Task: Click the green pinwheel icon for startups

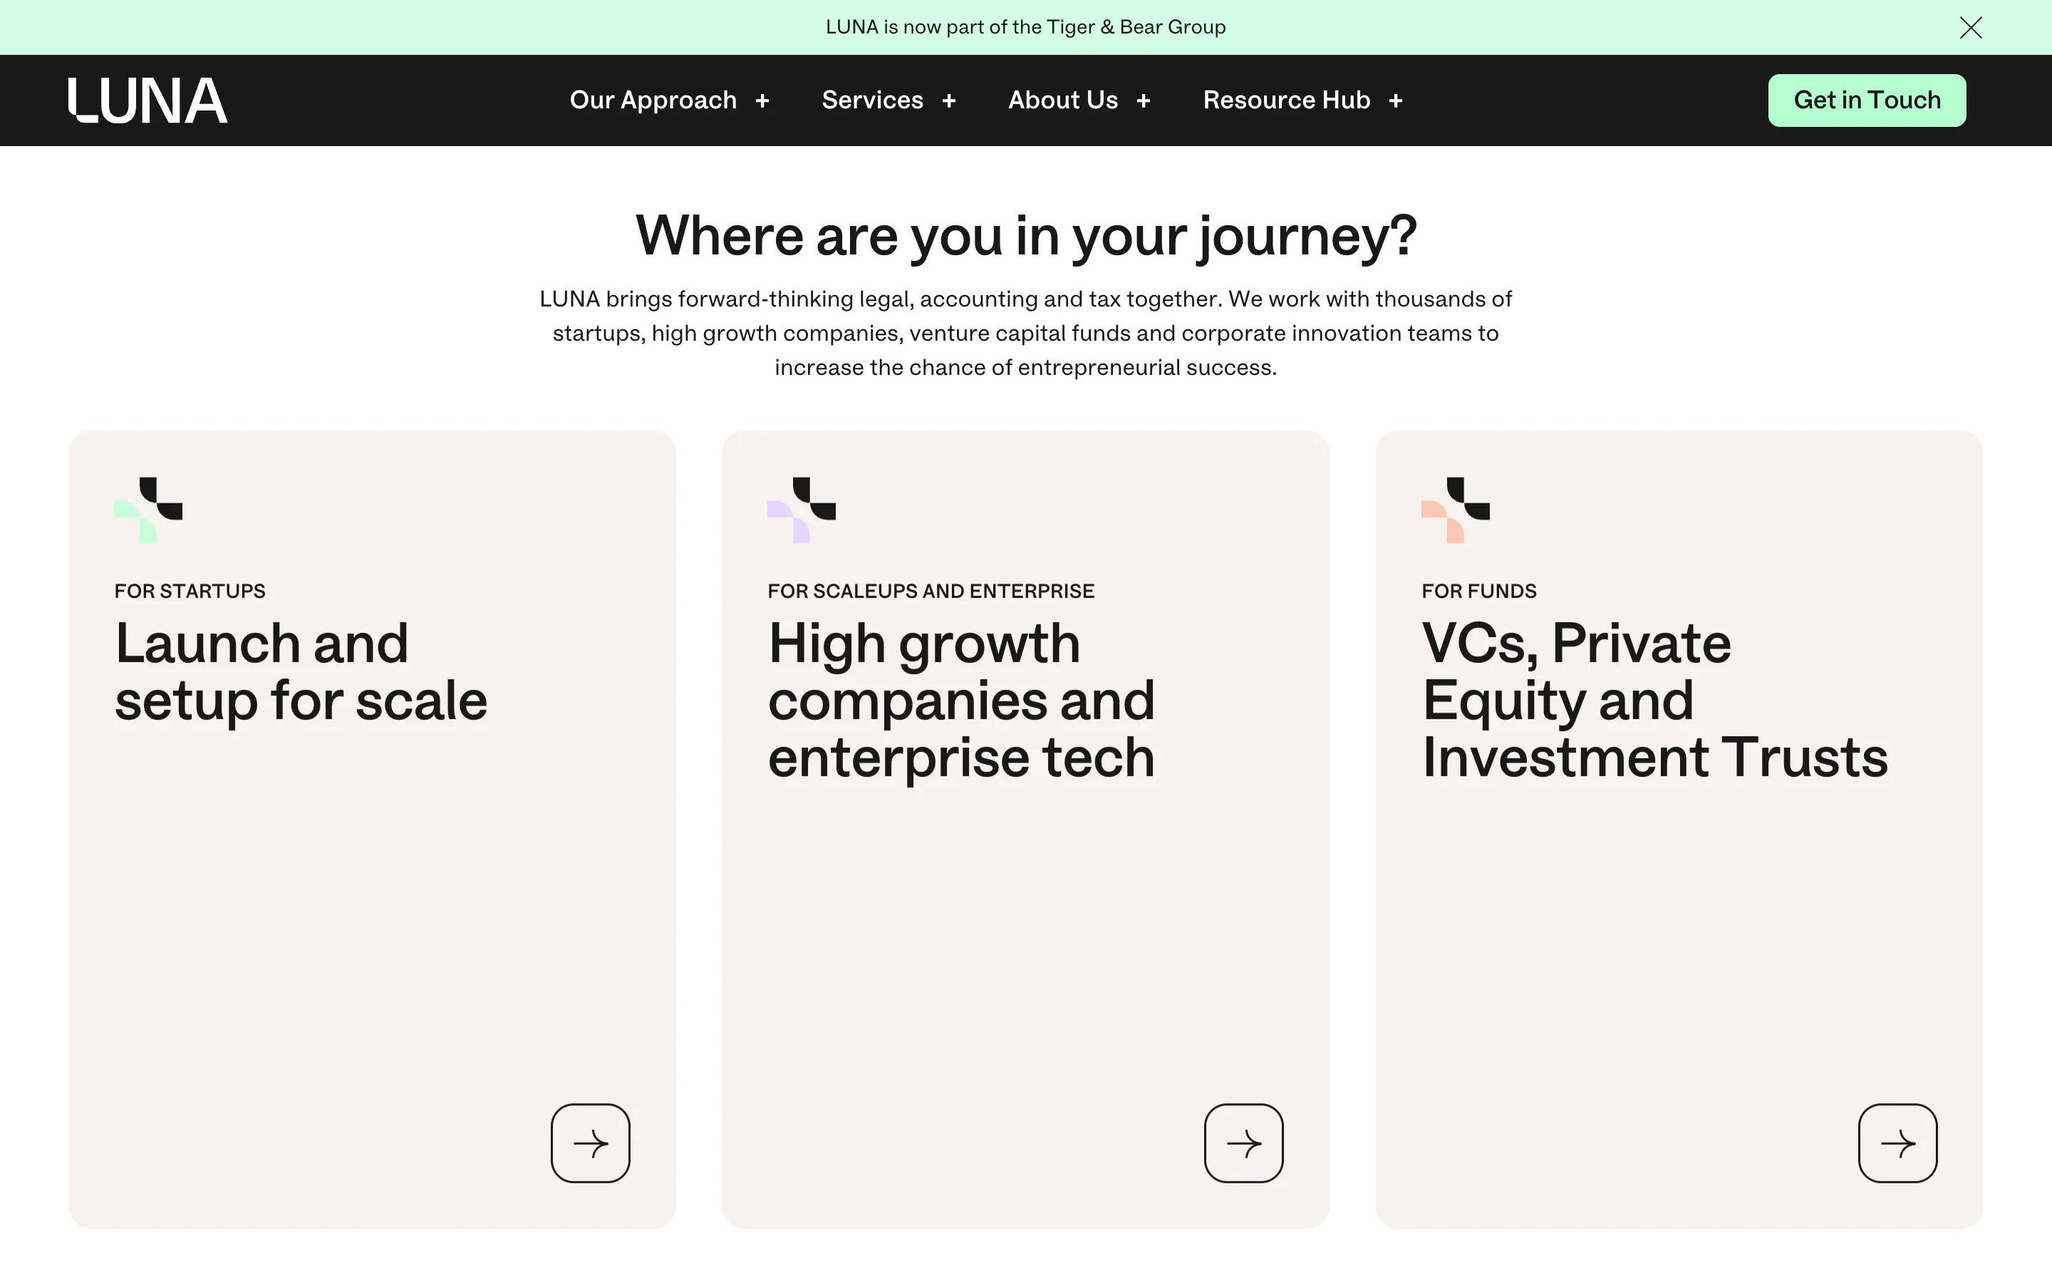Action: tap(148, 509)
